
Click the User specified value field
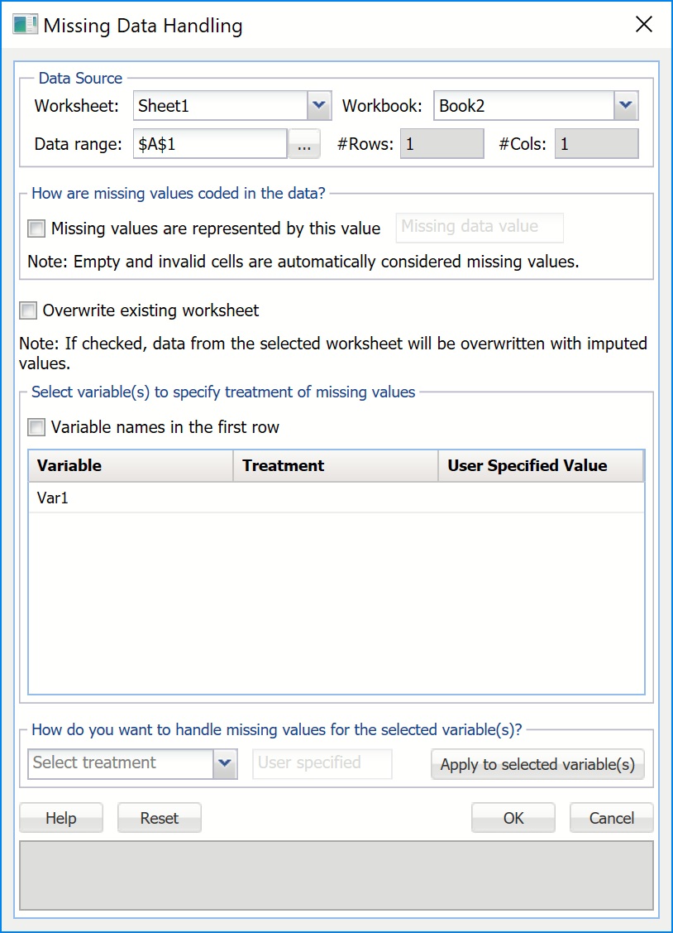pos(322,763)
